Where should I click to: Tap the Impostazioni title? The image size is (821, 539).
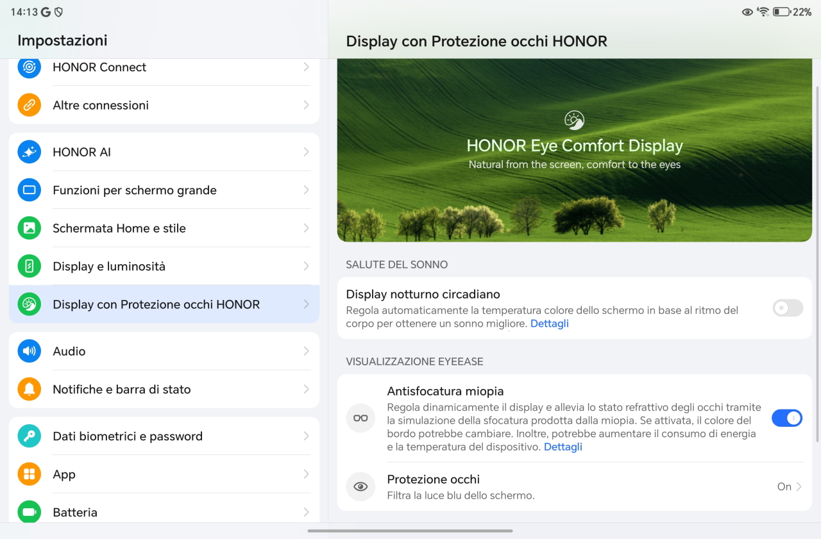pyautogui.click(x=62, y=40)
